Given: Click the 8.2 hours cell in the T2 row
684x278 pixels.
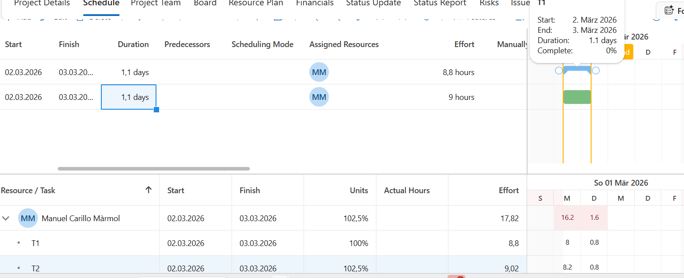Looking at the screenshot, I should (567, 267).
